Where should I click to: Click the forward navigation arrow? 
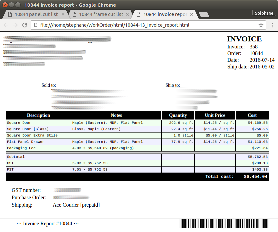pos(15,25)
